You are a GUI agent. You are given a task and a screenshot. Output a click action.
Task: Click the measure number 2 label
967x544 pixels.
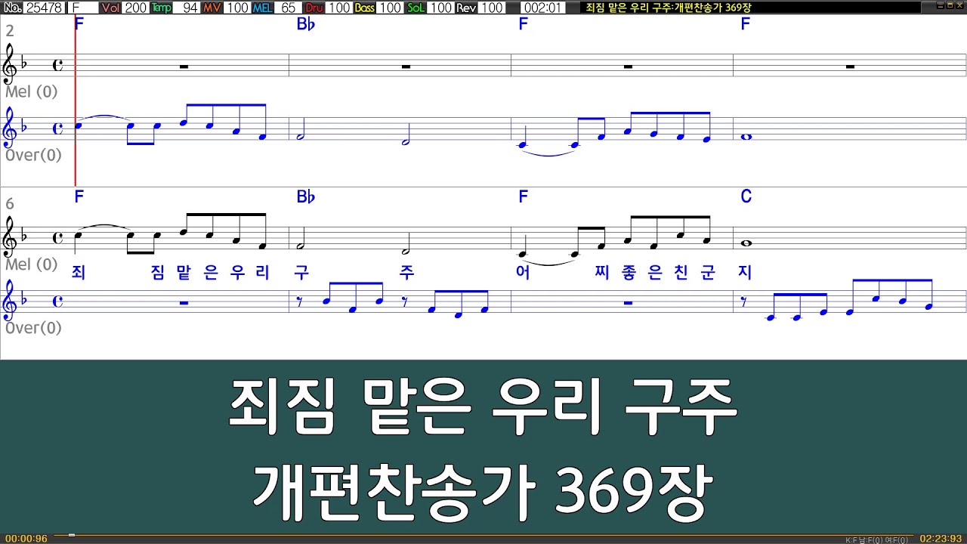(10, 31)
